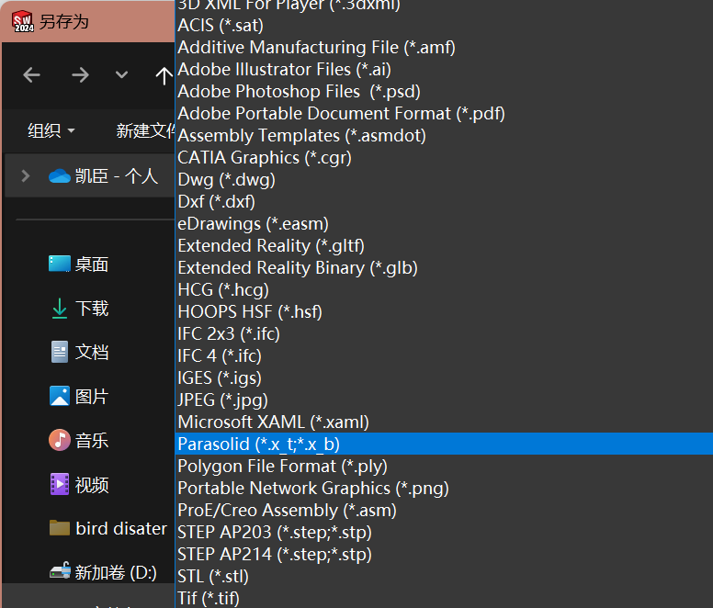Viewport: 713px width, 608px height.
Task: Open 下载 downloads folder icon
Action: 60,308
